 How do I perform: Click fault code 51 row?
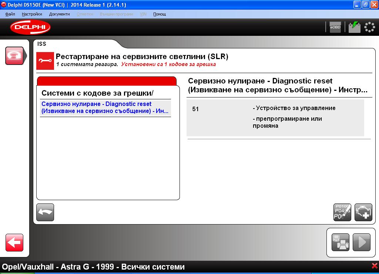275,117
